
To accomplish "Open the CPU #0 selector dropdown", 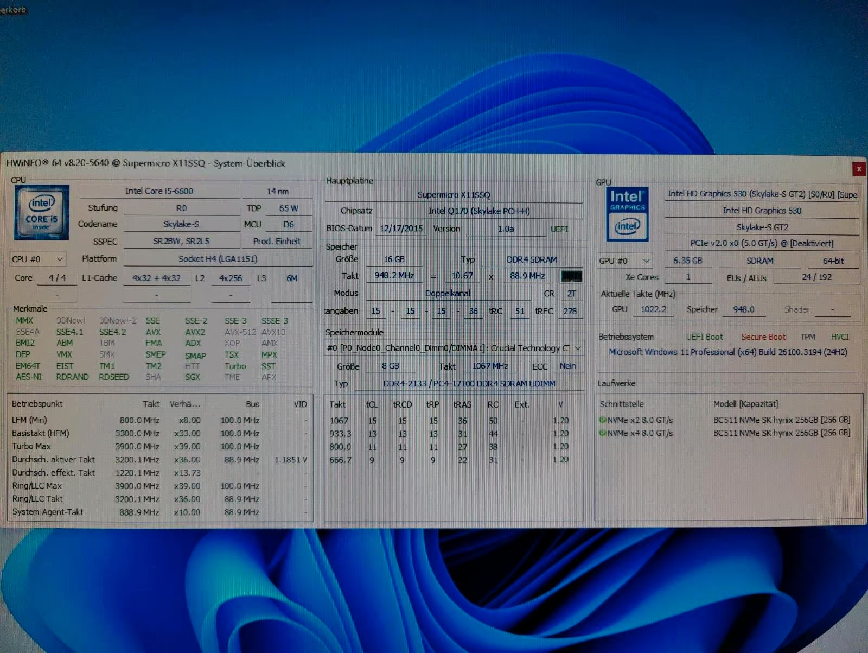I will click(38, 259).
